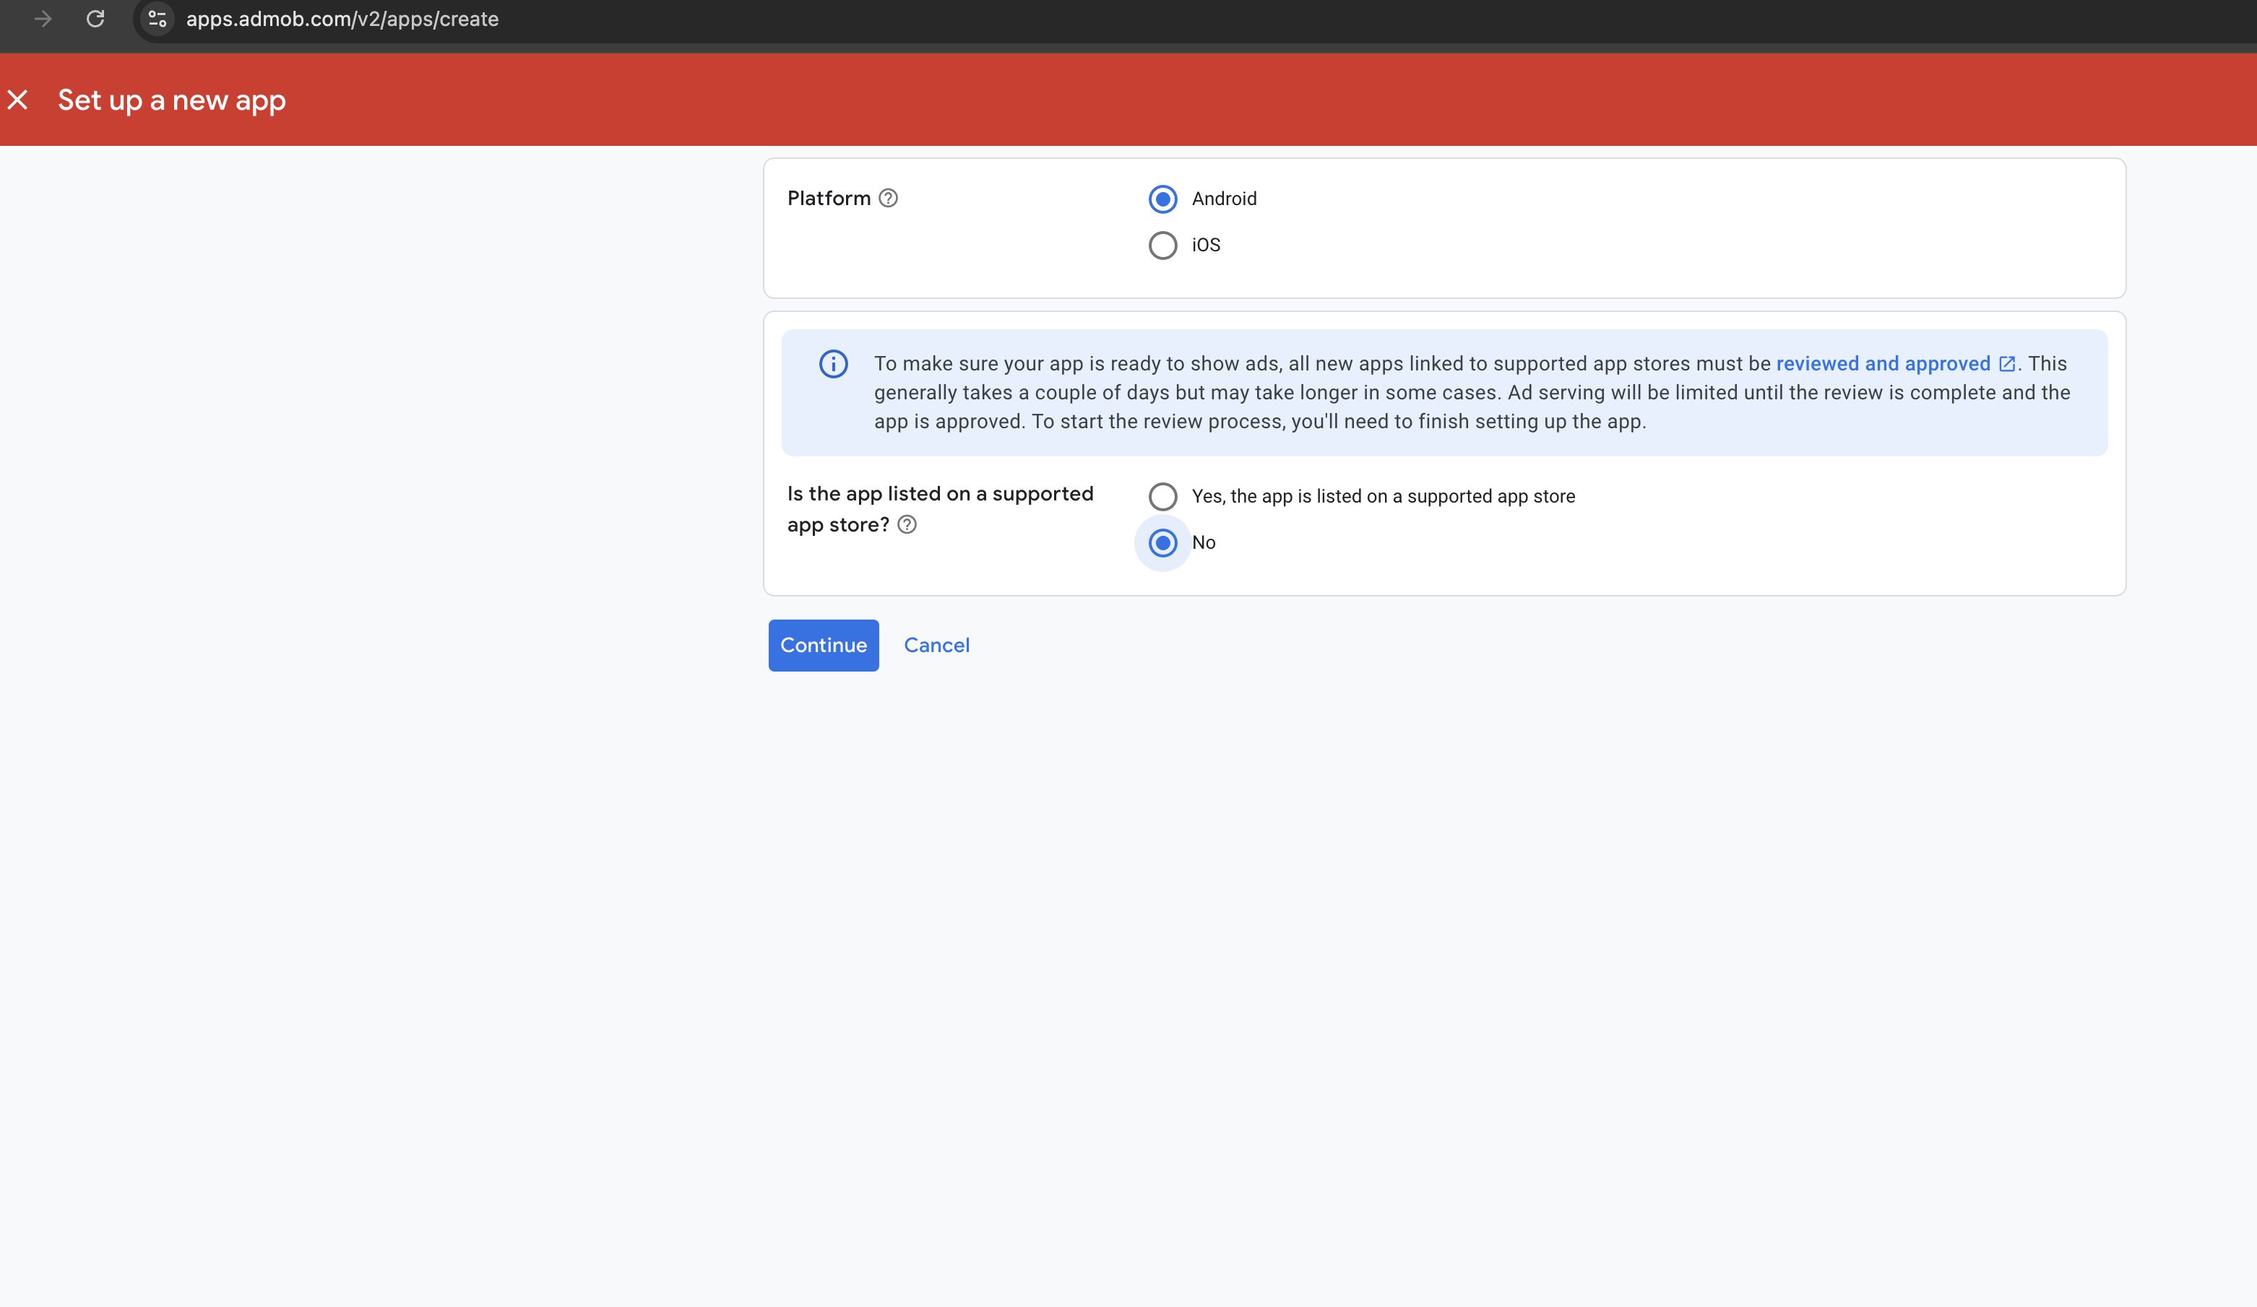This screenshot has height=1307, width=2257.
Task: Click the address bar URL text
Action: (342, 19)
